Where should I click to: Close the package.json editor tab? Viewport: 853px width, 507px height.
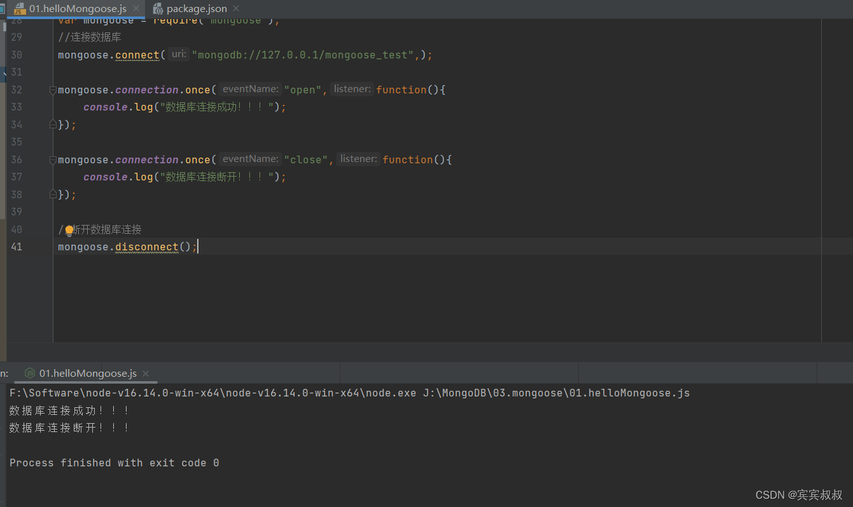click(236, 9)
